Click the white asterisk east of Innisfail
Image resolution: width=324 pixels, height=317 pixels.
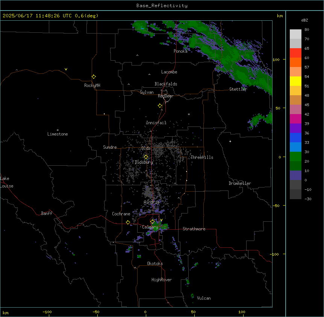click(x=189, y=114)
